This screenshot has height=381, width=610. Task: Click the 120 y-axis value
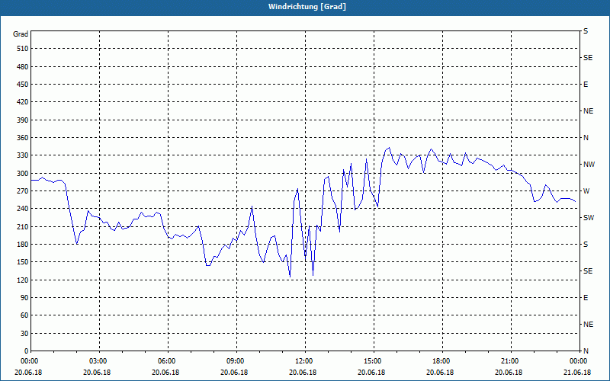click(23, 280)
